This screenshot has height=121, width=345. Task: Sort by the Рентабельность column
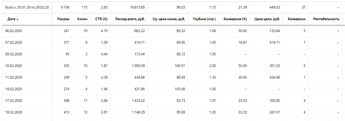click(x=326, y=19)
